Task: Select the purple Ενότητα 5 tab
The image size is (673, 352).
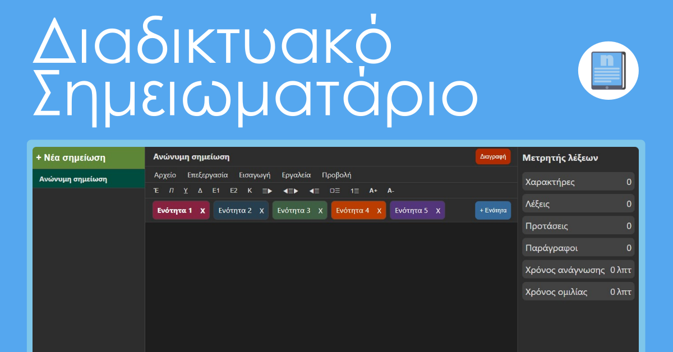Action: pyautogui.click(x=411, y=211)
